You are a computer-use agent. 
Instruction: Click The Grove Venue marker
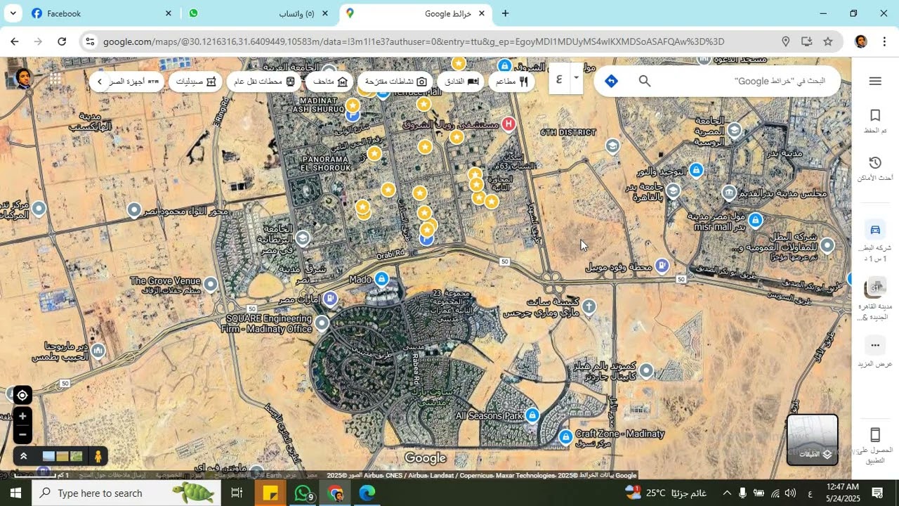point(210,284)
